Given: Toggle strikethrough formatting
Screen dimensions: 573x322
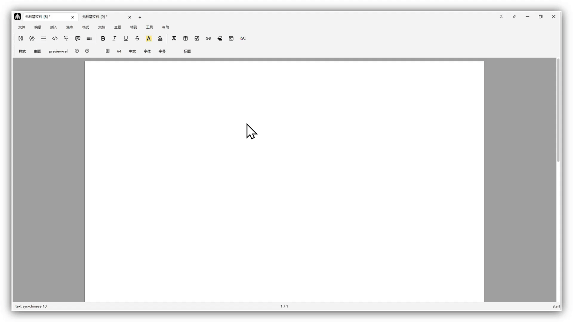Looking at the screenshot, I should pos(137,38).
